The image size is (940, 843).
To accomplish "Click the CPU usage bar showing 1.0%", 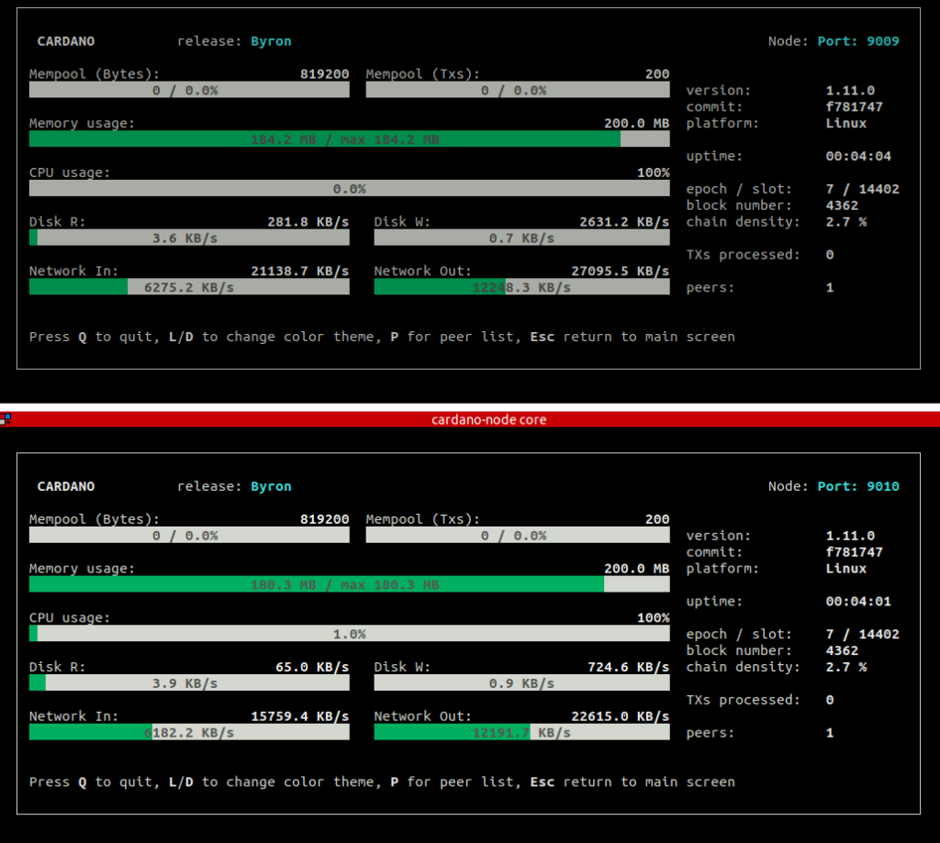I will click(x=350, y=633).
